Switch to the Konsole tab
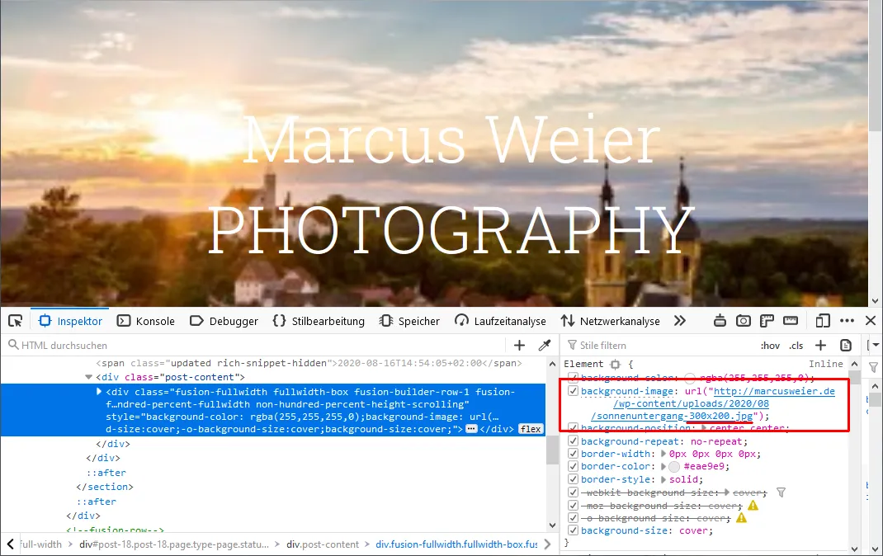The width and height of the screenshot is (883, 556). (146, 322)
